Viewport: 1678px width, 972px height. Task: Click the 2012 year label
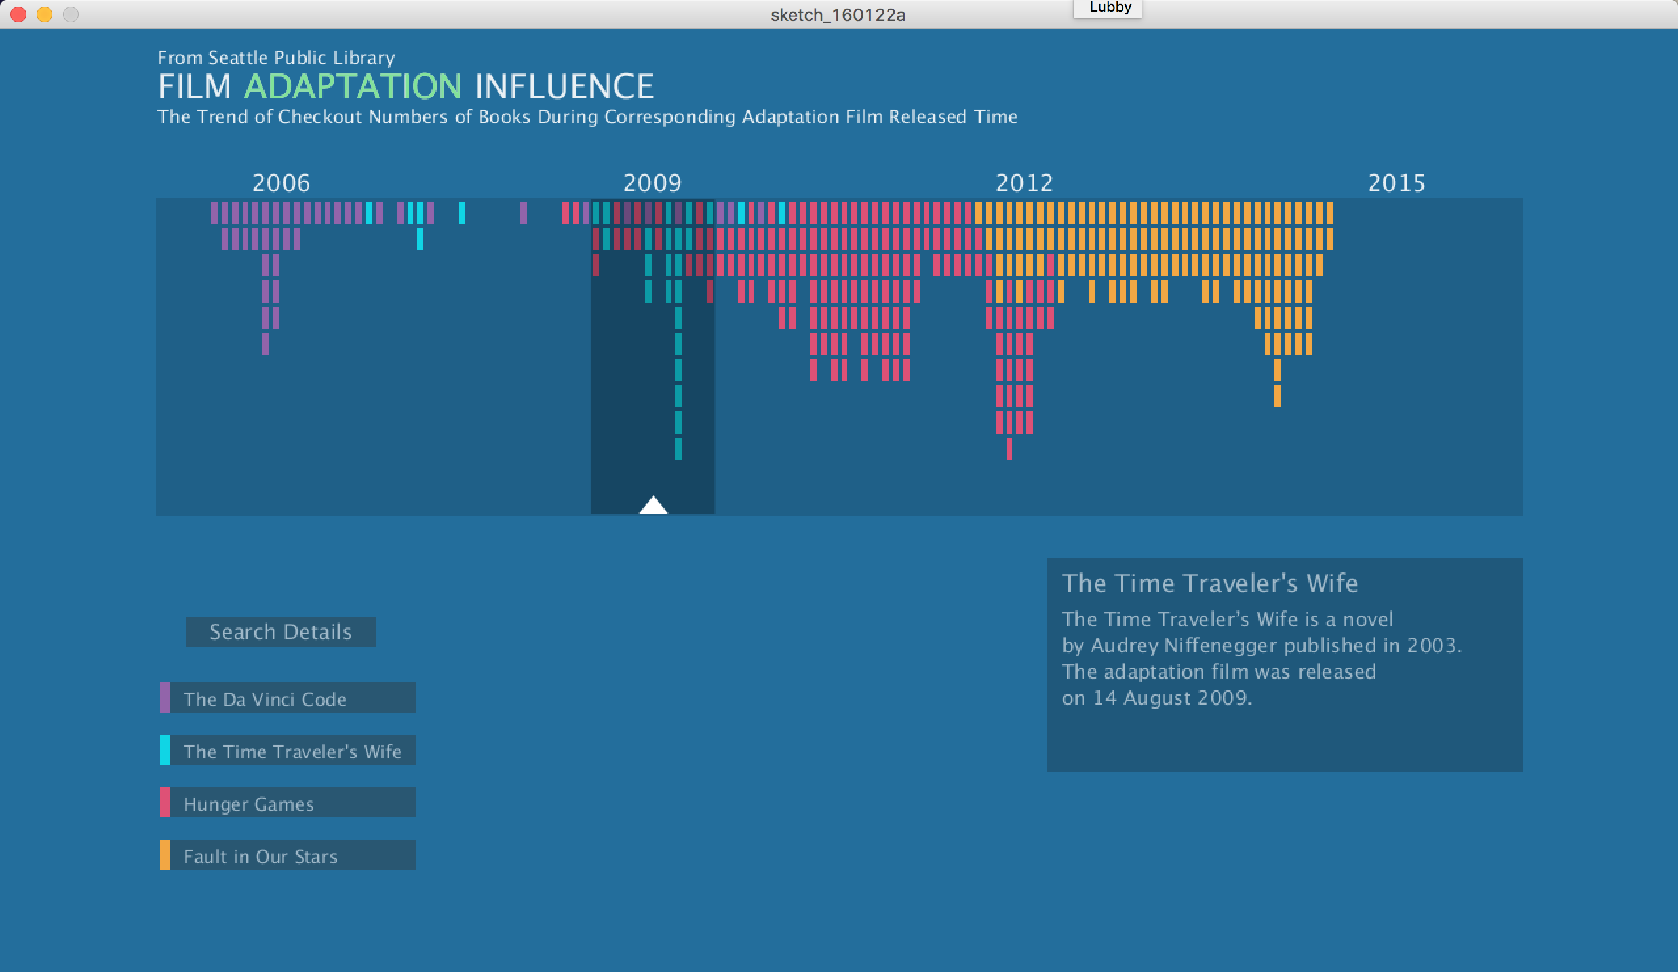1023,183
